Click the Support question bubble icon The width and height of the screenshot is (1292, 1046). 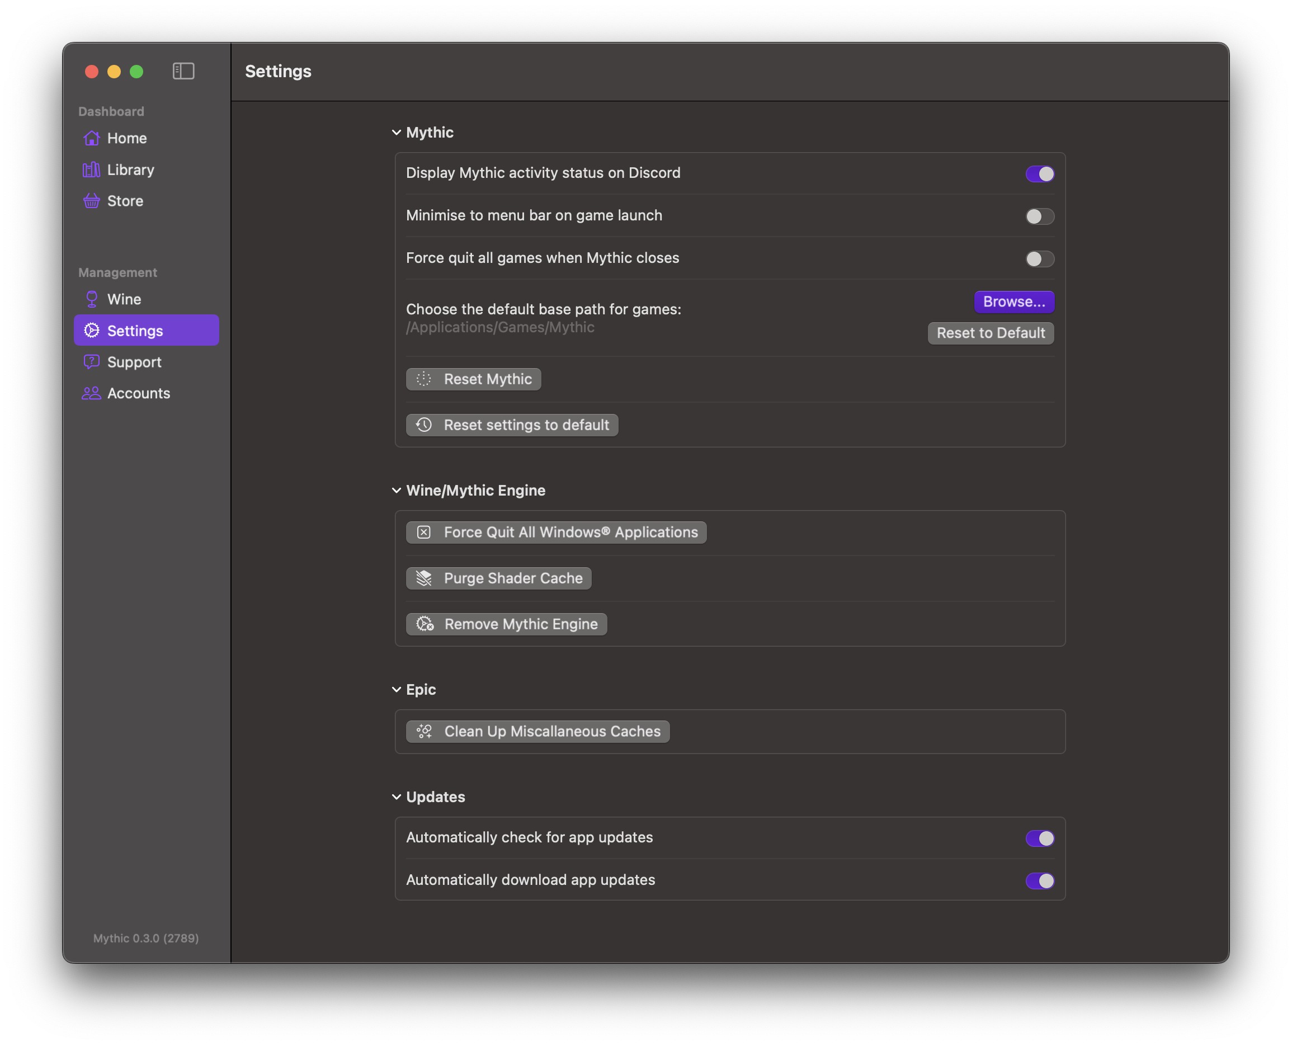(x=92, y=361)
